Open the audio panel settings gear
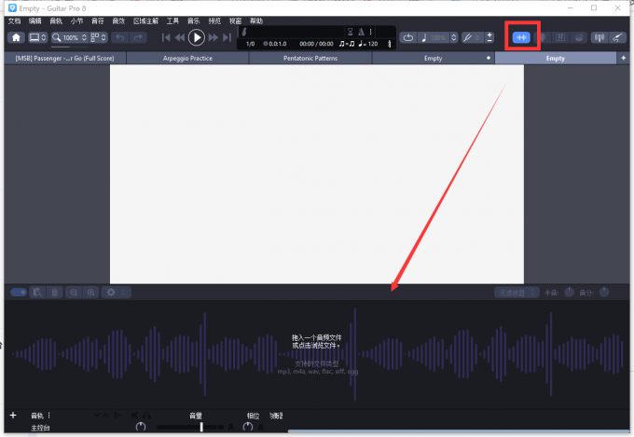Image resolution: width=634 pixels, height=437 pixels. [x=113, y=293]
